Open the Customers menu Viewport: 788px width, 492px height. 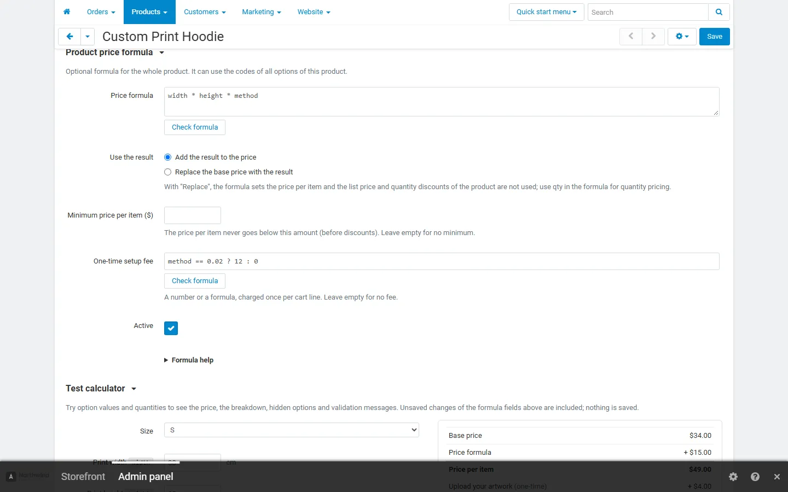pos(205,12)
